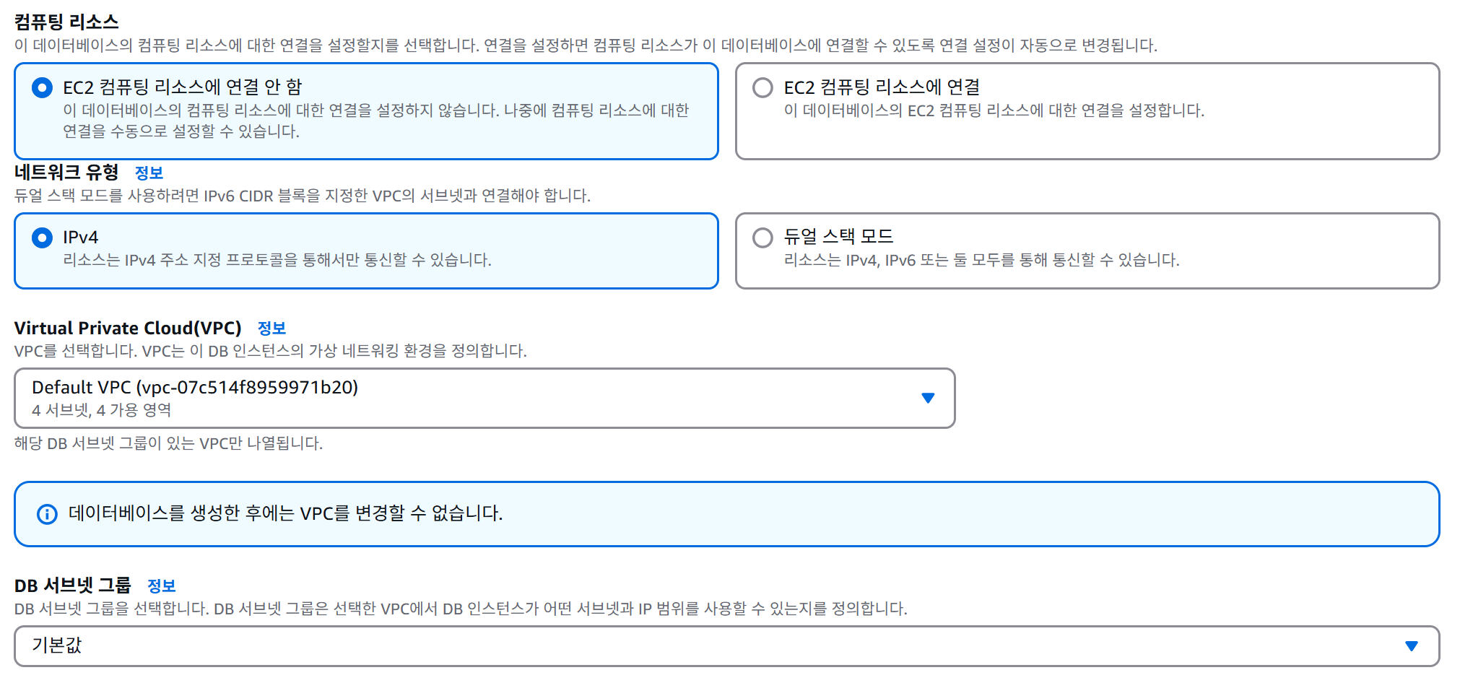Open the 정보 link beside Virtual Private Cloud(VPC)
Screen dimensions: 1460x683
[x=271, y=328]
